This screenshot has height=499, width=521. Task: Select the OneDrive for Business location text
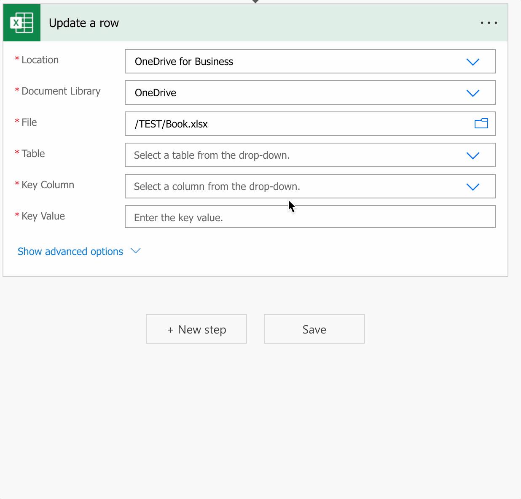click(184, 62)
